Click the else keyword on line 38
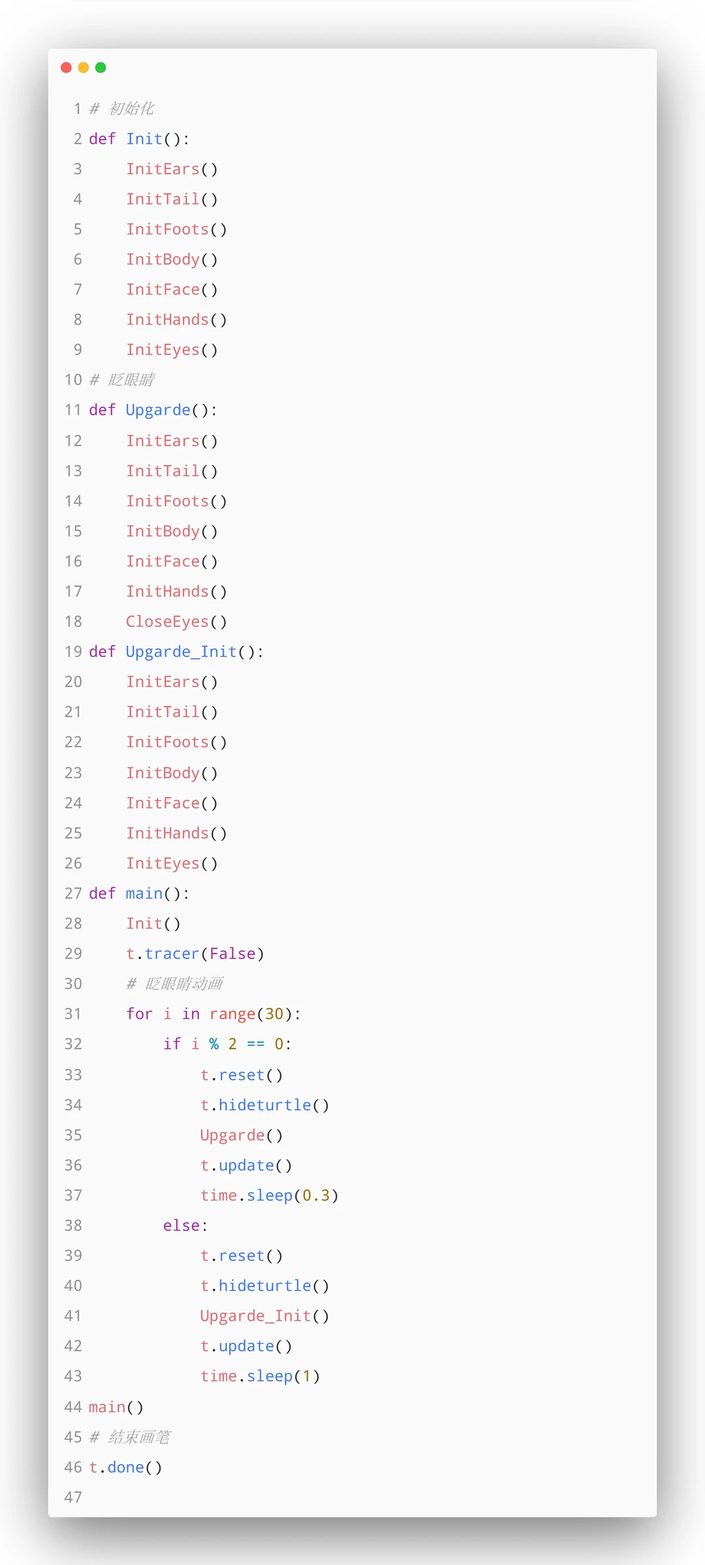Screen dimensions: 705x1565 point(181,1225)
